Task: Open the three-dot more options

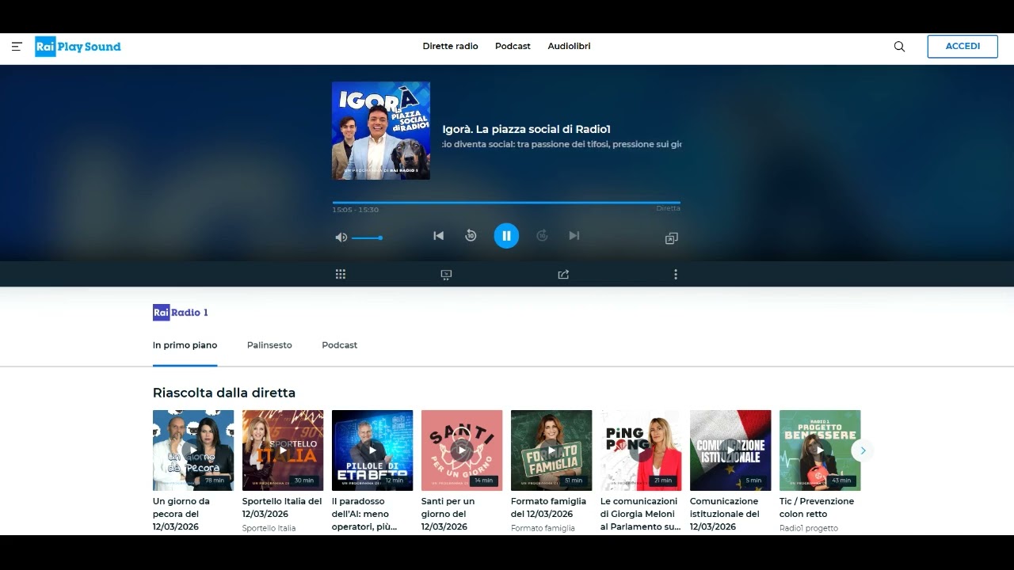Action: click(676, 275)
